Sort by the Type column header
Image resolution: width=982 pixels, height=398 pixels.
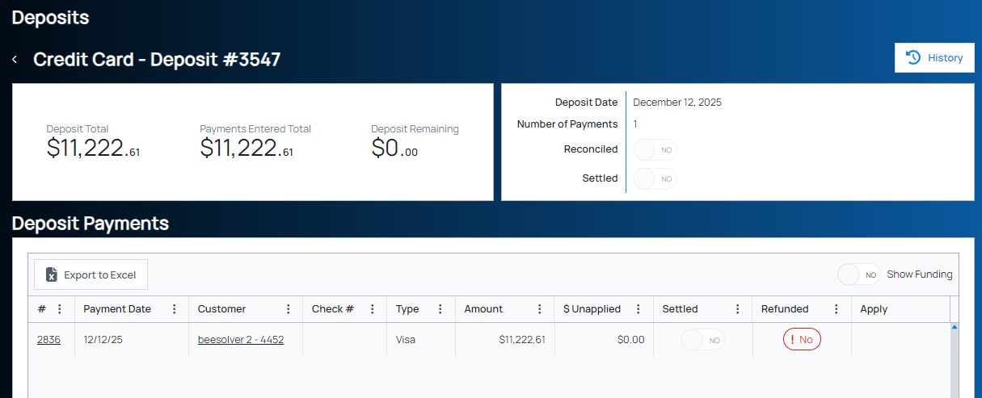[407, 309]
